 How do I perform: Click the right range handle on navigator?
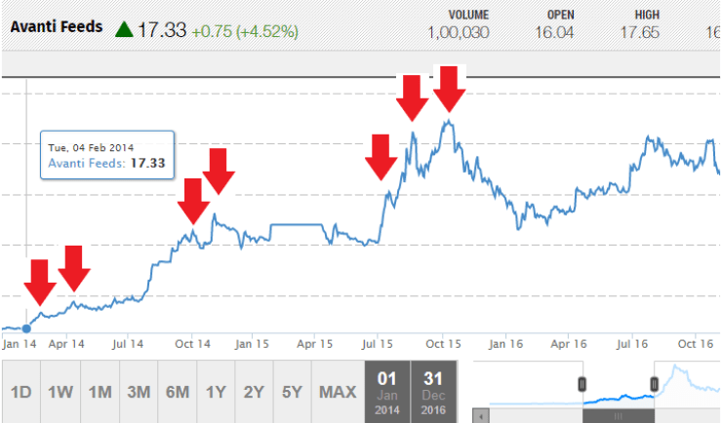tap(655, 384)
